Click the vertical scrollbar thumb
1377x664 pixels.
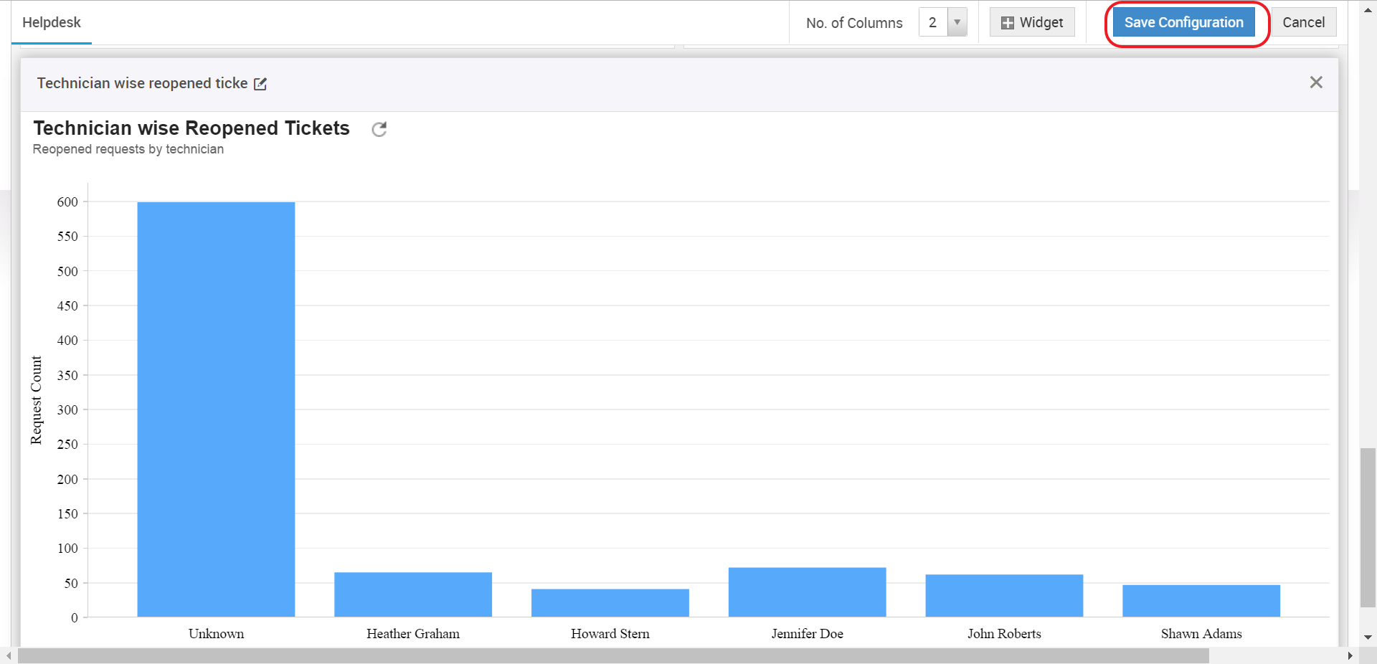[x=1368, y=527]
